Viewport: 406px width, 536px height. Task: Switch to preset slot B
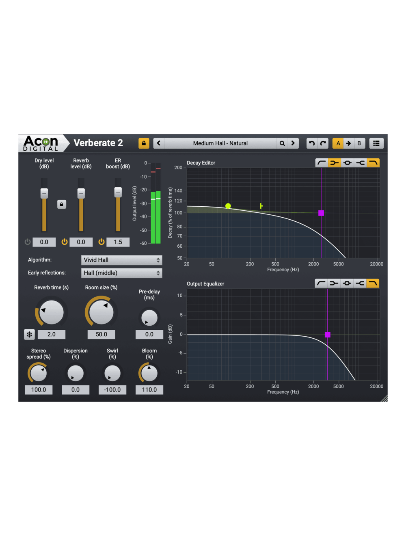pos(359,143)
